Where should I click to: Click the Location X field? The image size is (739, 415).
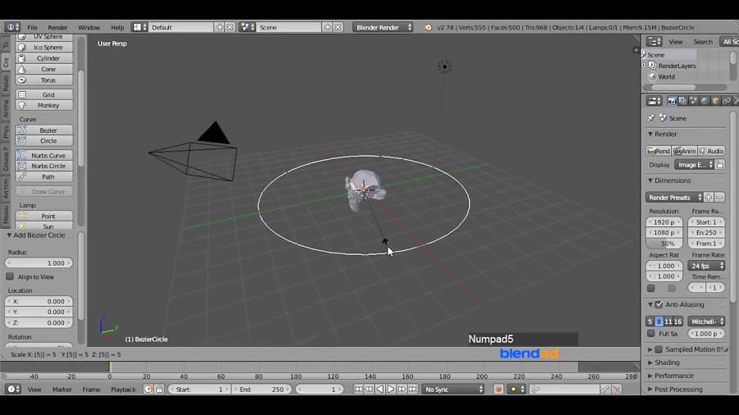(39, 301)
